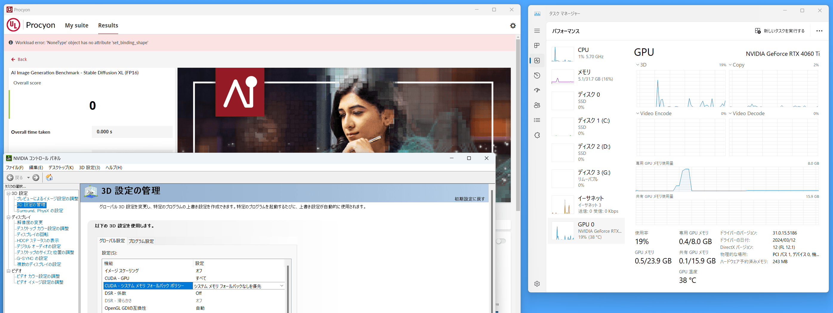Select the DSR - 係数 row
This screenshot has height=313, width=833.
pos(194,293)
